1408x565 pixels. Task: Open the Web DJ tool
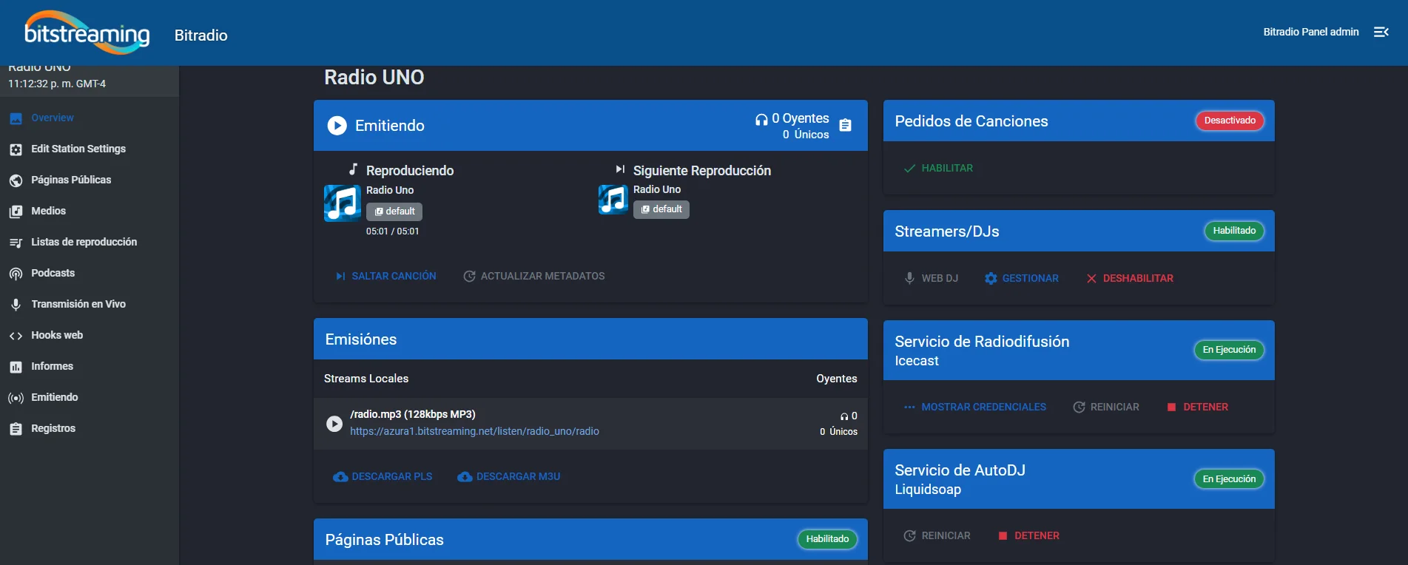(x=931, y=278)
